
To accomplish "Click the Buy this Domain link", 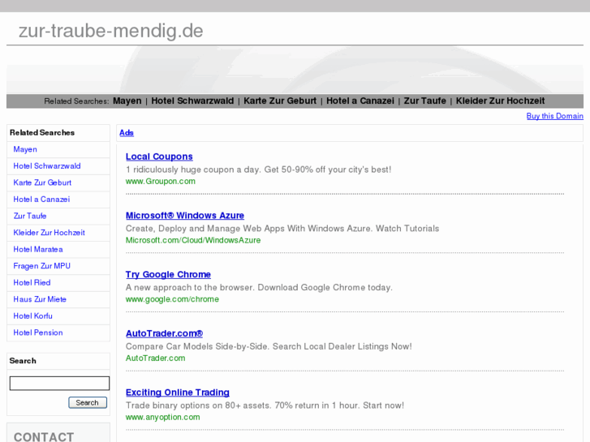I will pos(554,116).
